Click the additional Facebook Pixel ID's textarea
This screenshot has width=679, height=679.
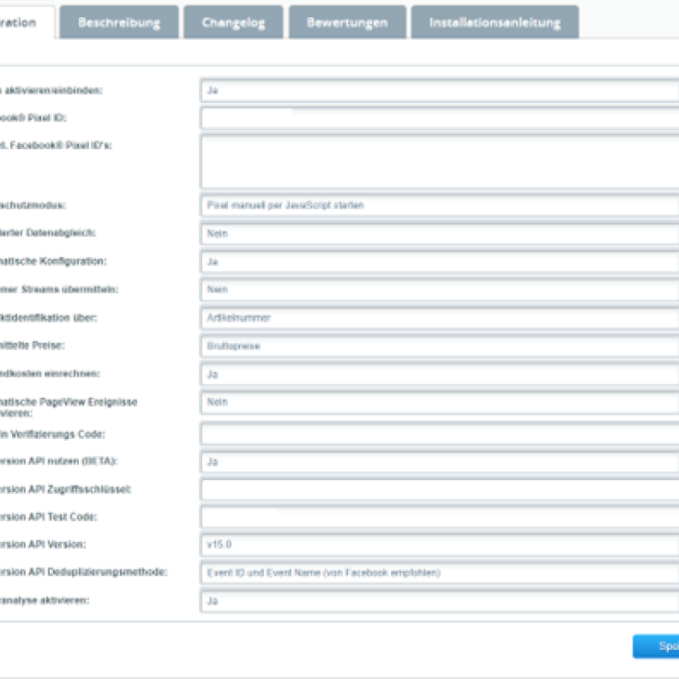coord(440,162)
